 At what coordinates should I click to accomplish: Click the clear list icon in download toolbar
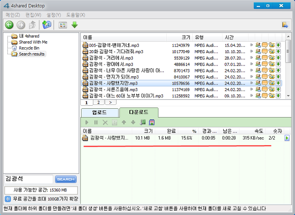pyautogui.click(x=115, y=123)
